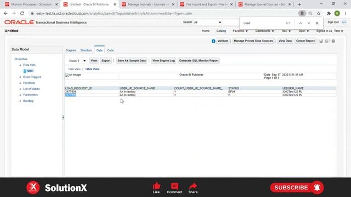Go to next find result
Screen dimensions: 351x197
pos(309,23)
